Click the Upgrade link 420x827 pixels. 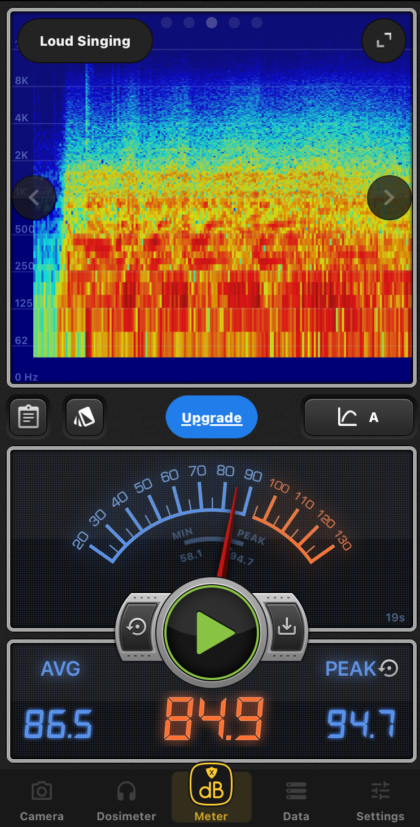tap(212, 418)
